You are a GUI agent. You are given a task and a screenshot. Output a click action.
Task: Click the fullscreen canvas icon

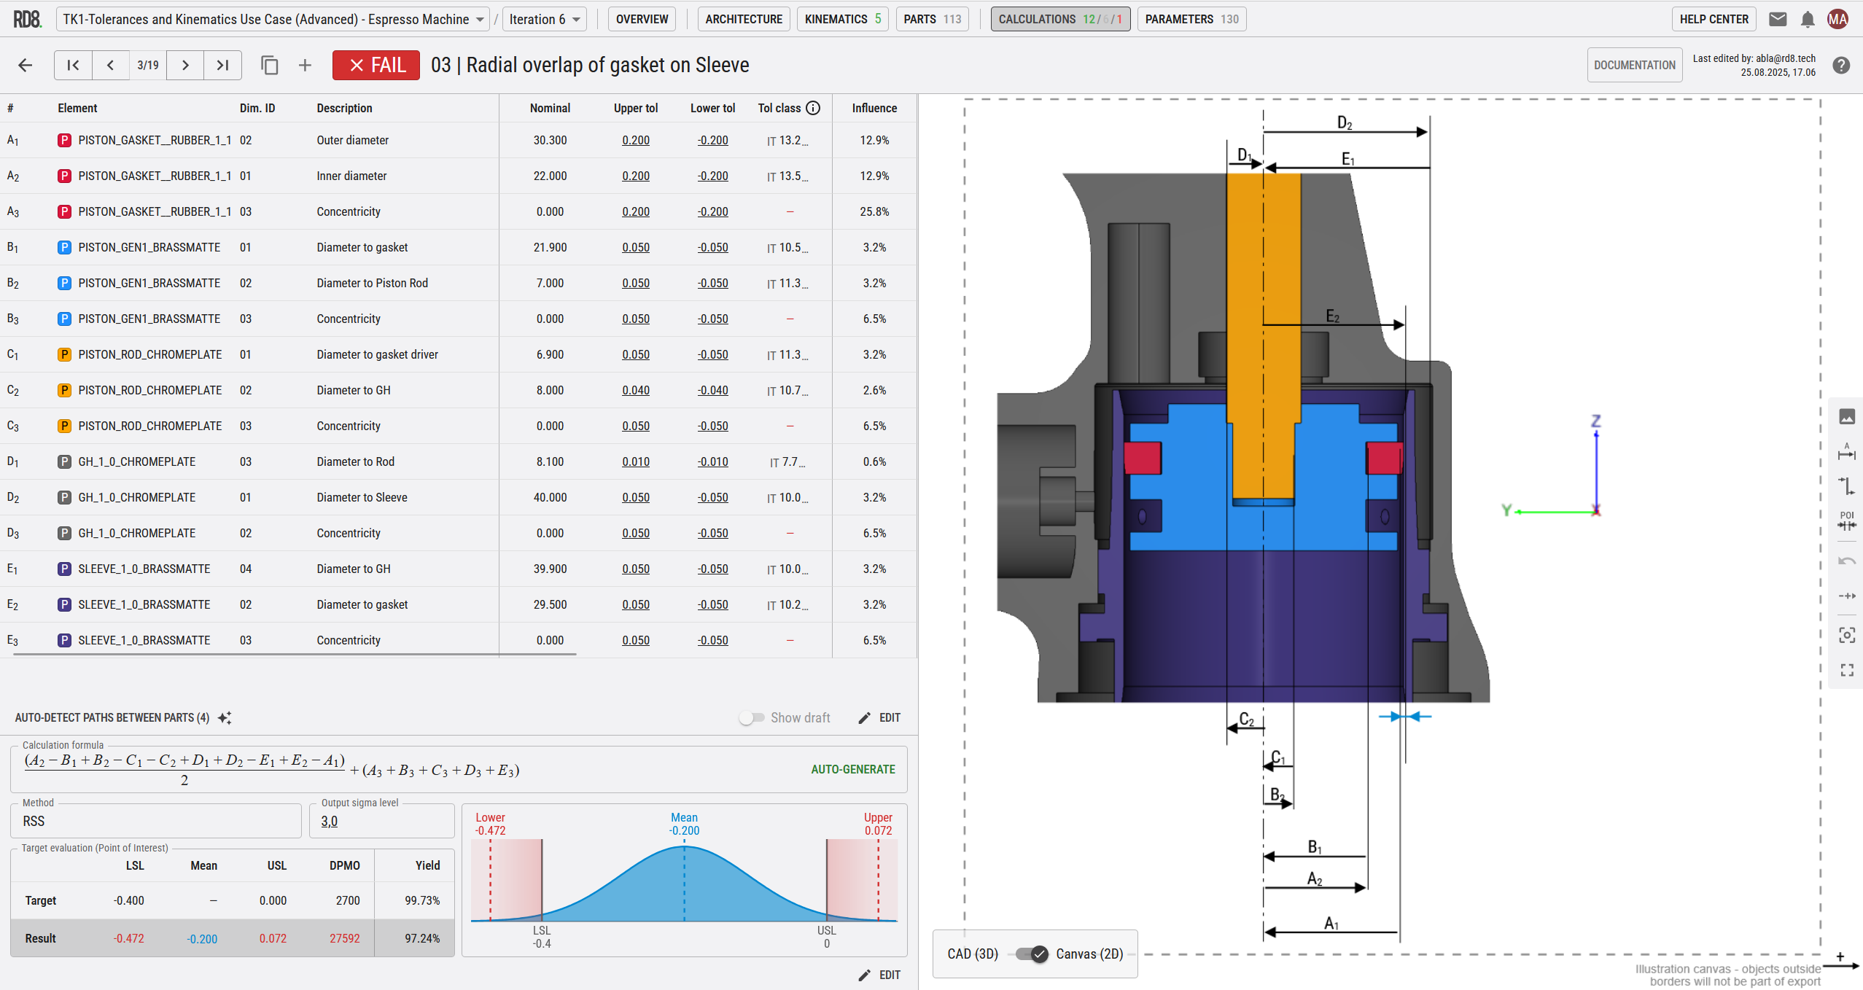click(x=1846, y=670)
